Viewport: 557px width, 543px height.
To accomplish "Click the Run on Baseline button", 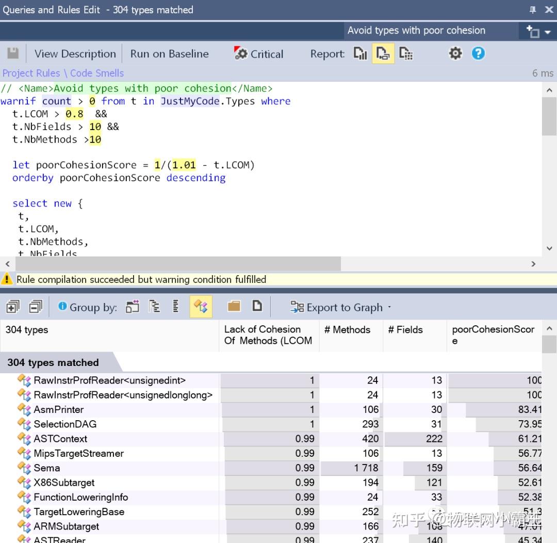I will (169, 54).
